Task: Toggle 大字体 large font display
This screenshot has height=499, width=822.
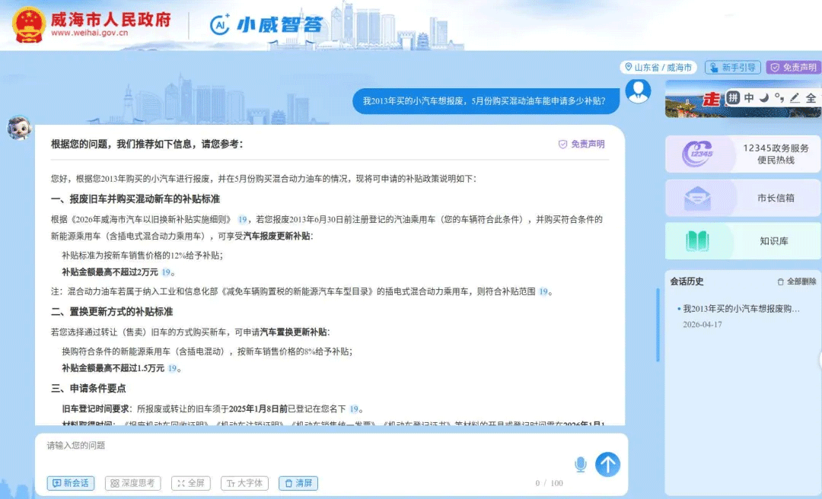Action: (x=244, y=482)
